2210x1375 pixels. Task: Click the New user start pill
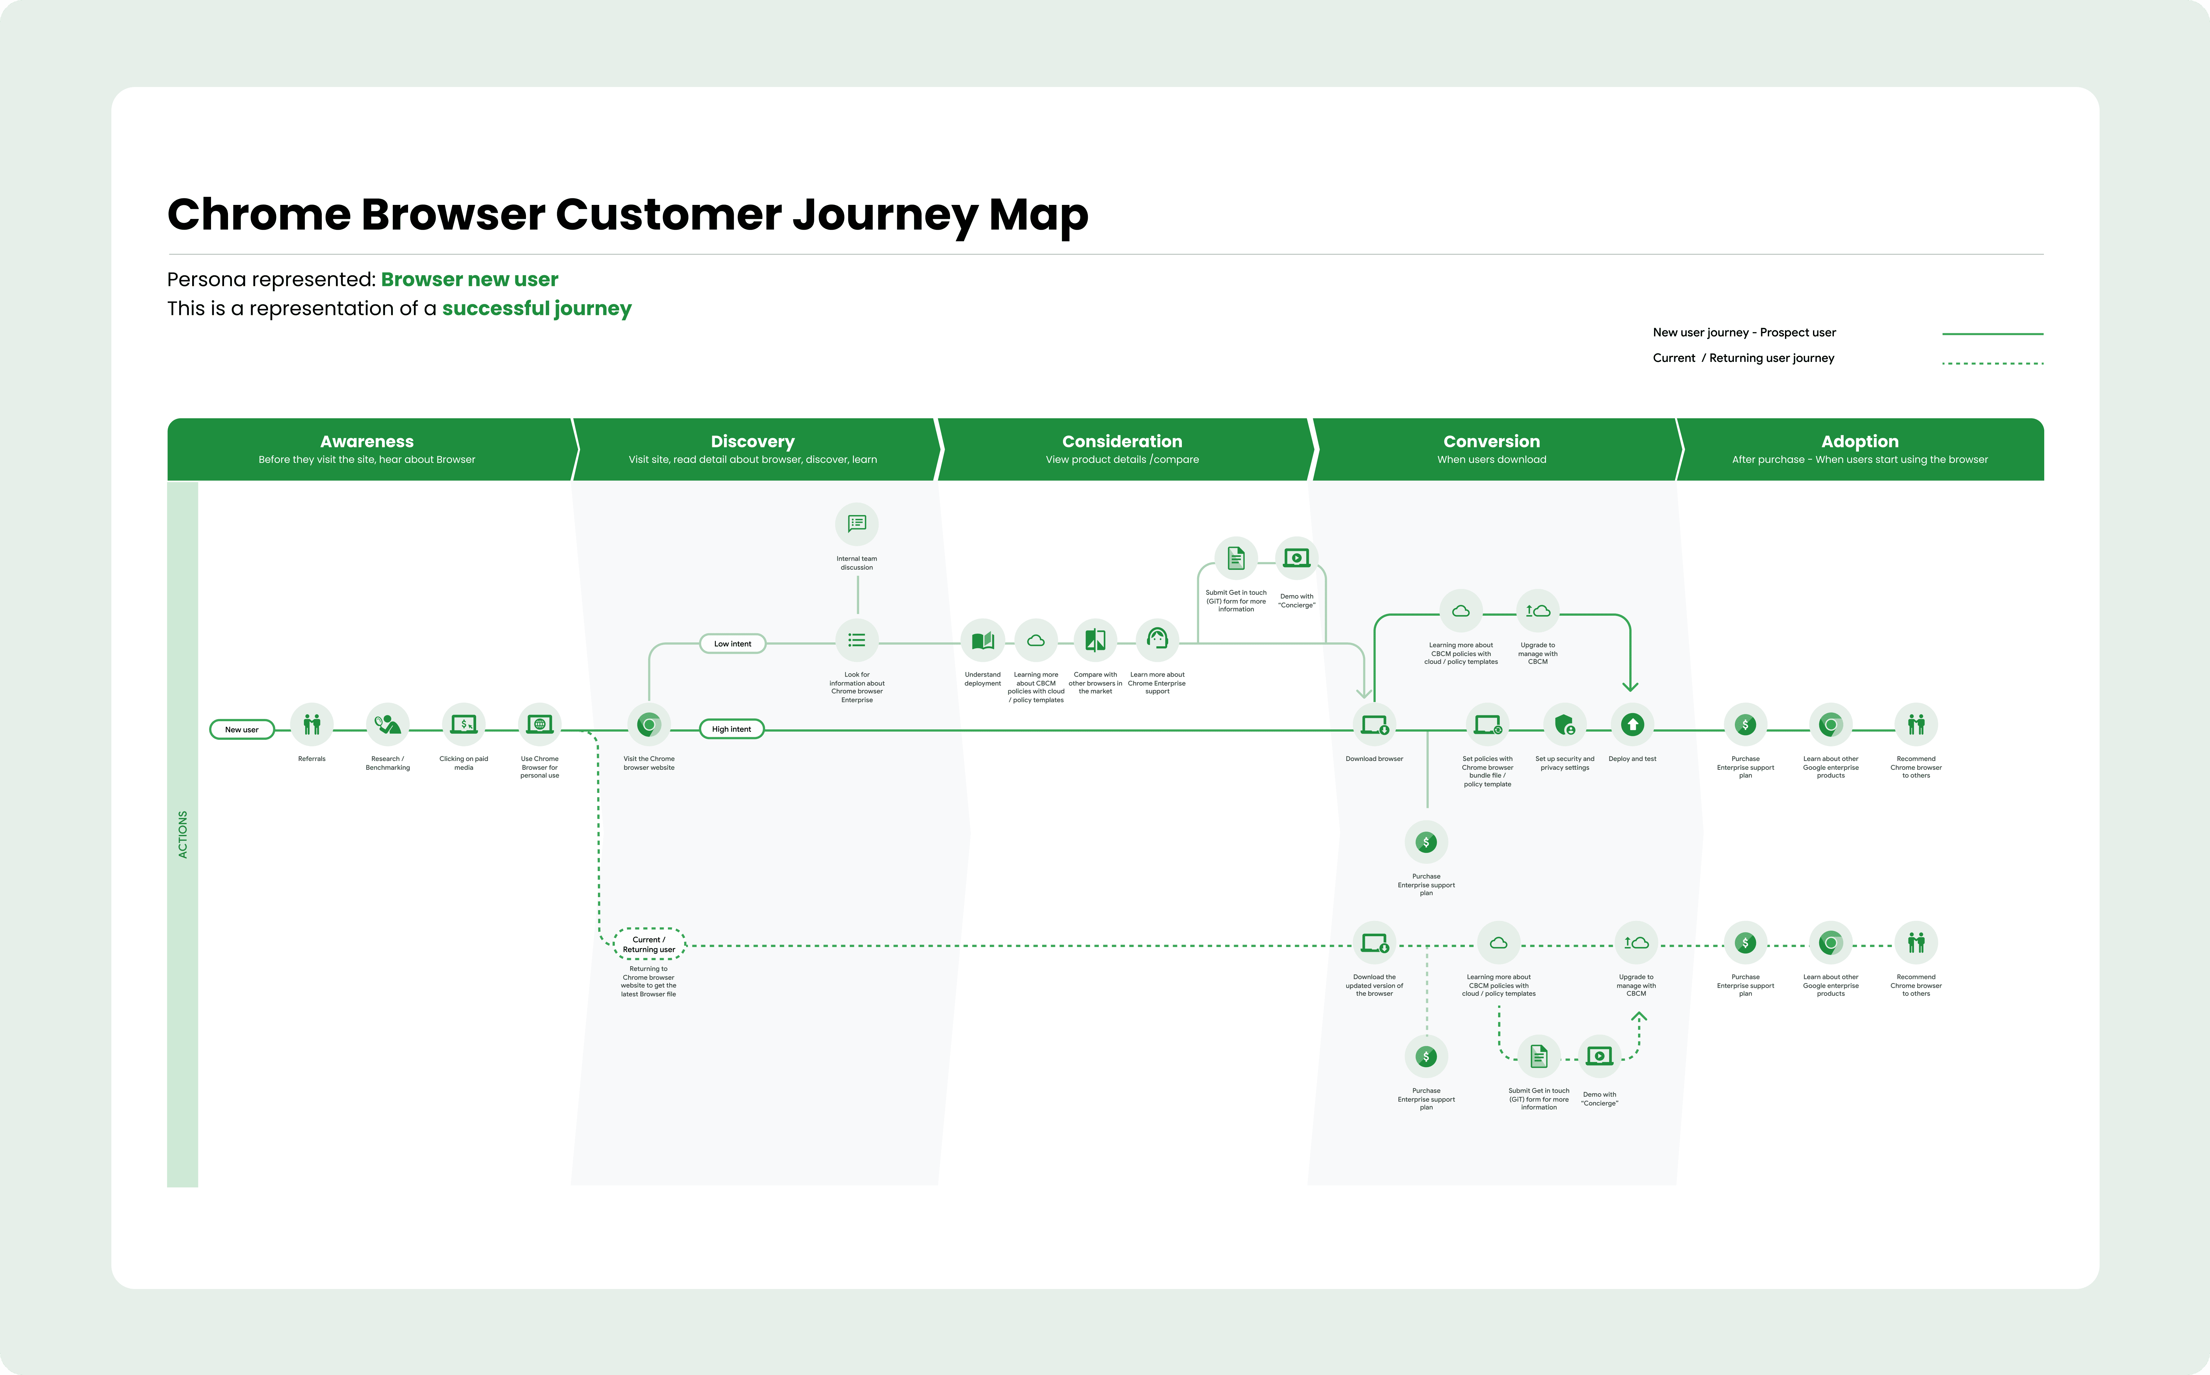pos(242,729)
